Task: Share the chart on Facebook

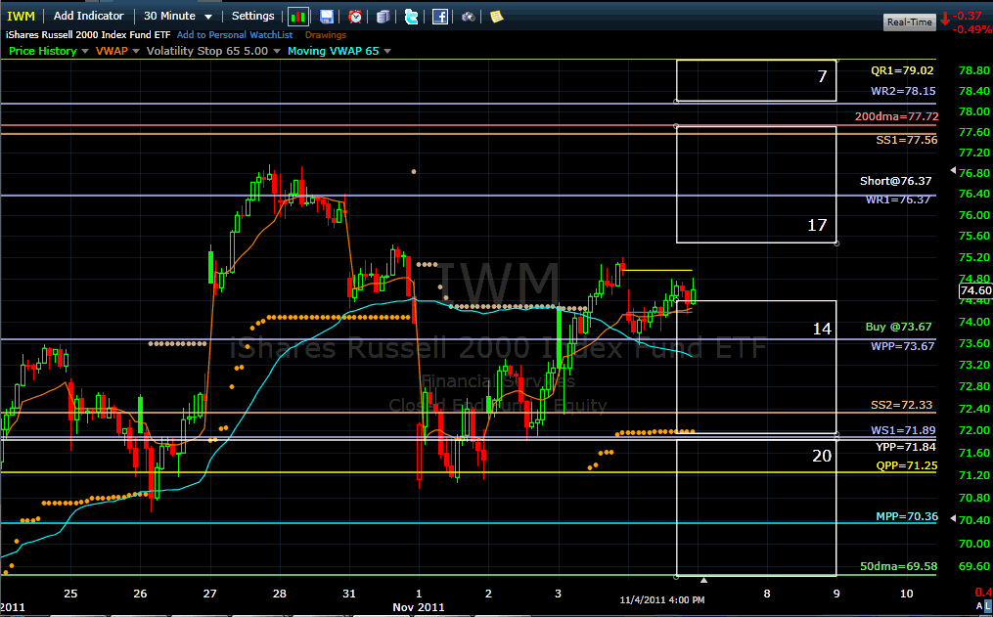Action: click(x=440, y=17)
